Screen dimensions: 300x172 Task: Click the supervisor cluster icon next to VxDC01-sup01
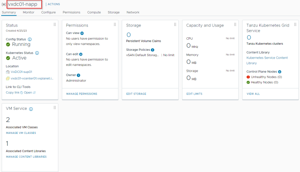pos(8,72)
